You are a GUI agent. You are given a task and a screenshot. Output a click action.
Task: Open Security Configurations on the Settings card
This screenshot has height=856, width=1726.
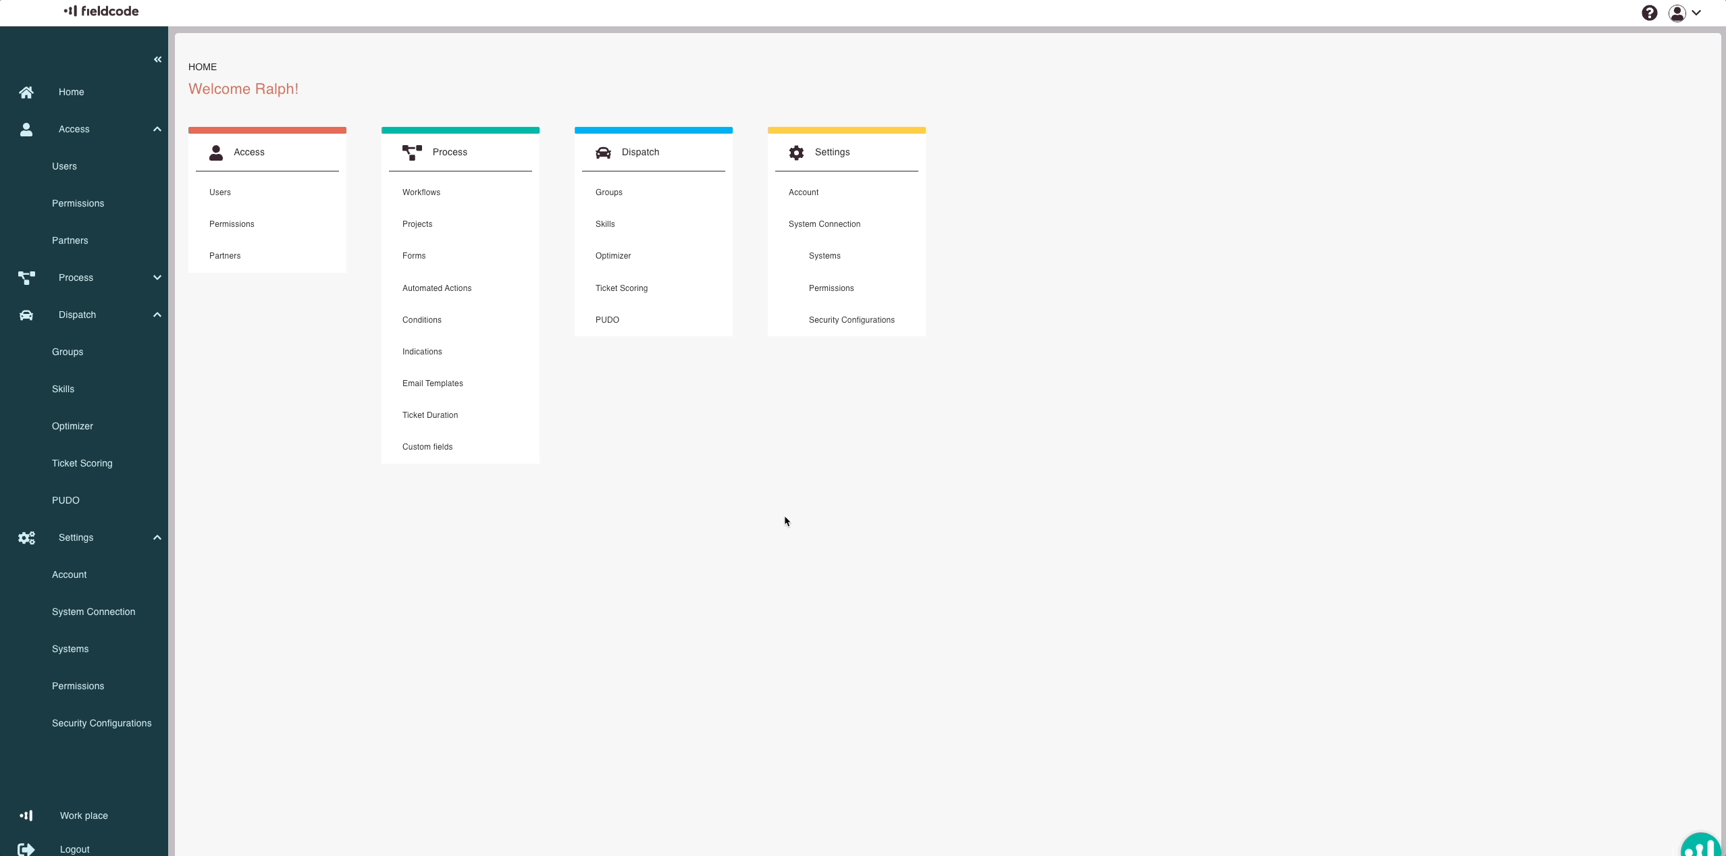(852, 320)
